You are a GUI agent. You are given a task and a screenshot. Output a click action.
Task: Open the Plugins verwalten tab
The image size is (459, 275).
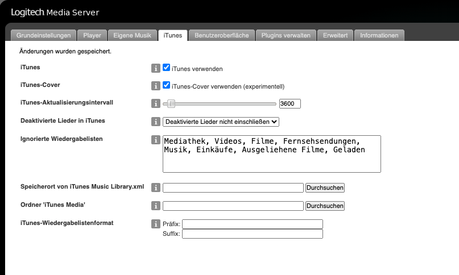[x=286, y=35]
